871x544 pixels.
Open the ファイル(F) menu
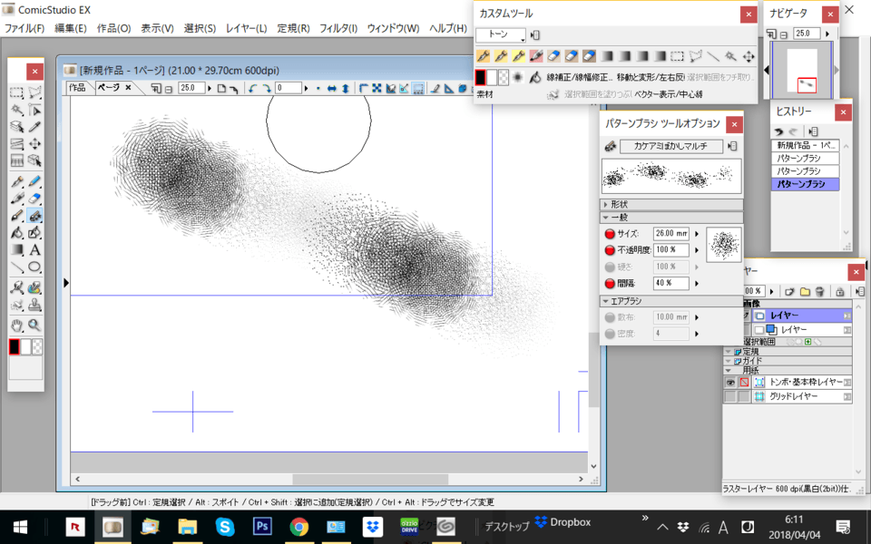tap(24, 28)
